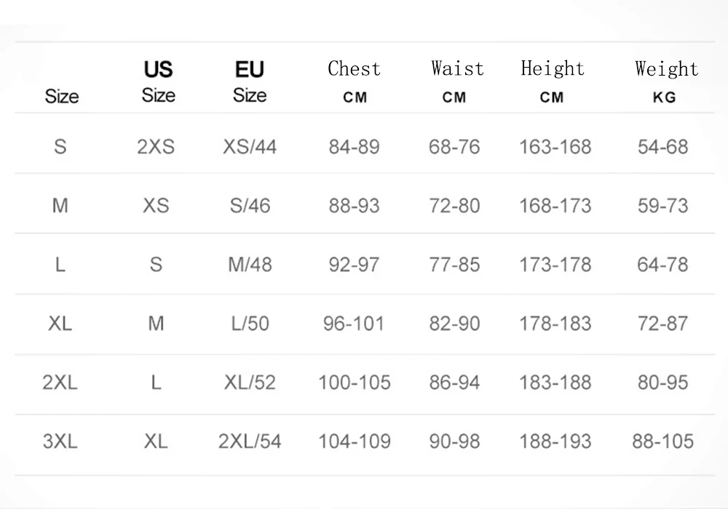Select the Waist CM header
This screenshot has height=509, width=728.
(x=456, y=81)
